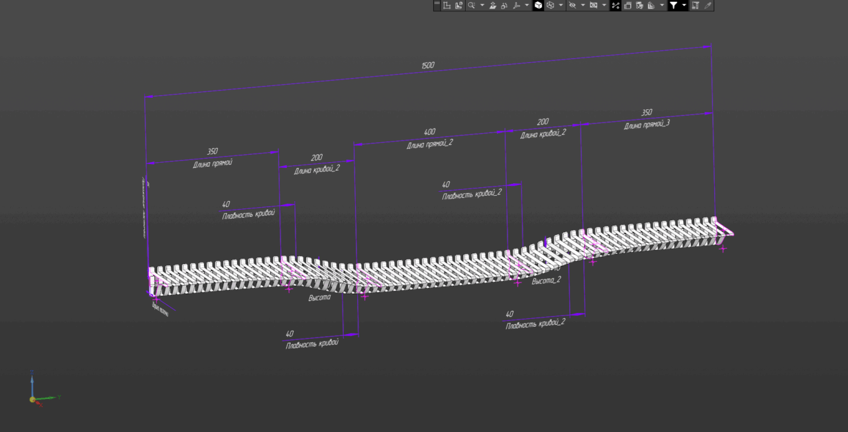
Task: Click the white funnel filter icon
Action: (x=673, y=5)
